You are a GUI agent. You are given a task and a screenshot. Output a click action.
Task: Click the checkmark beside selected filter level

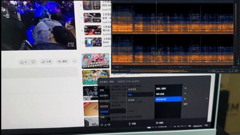(207, 98)
